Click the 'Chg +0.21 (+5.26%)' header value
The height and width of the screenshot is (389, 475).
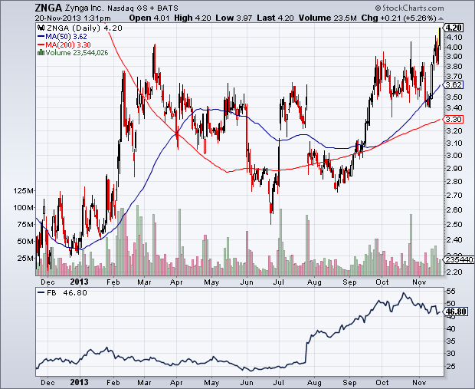coord(399,18)
